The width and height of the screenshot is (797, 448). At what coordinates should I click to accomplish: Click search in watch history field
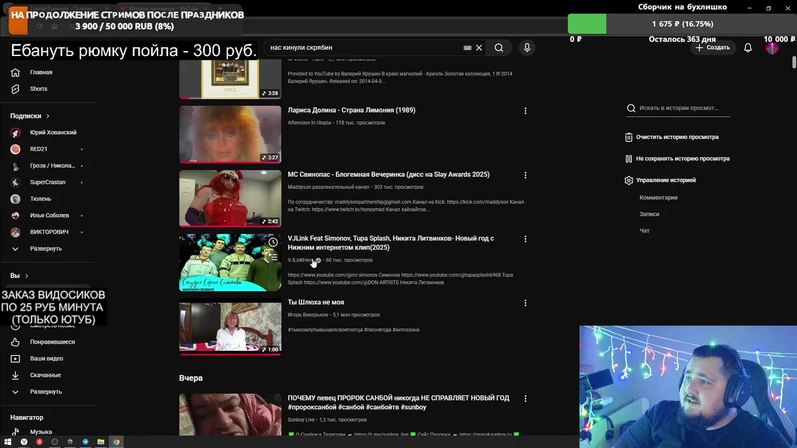point(678,108)
